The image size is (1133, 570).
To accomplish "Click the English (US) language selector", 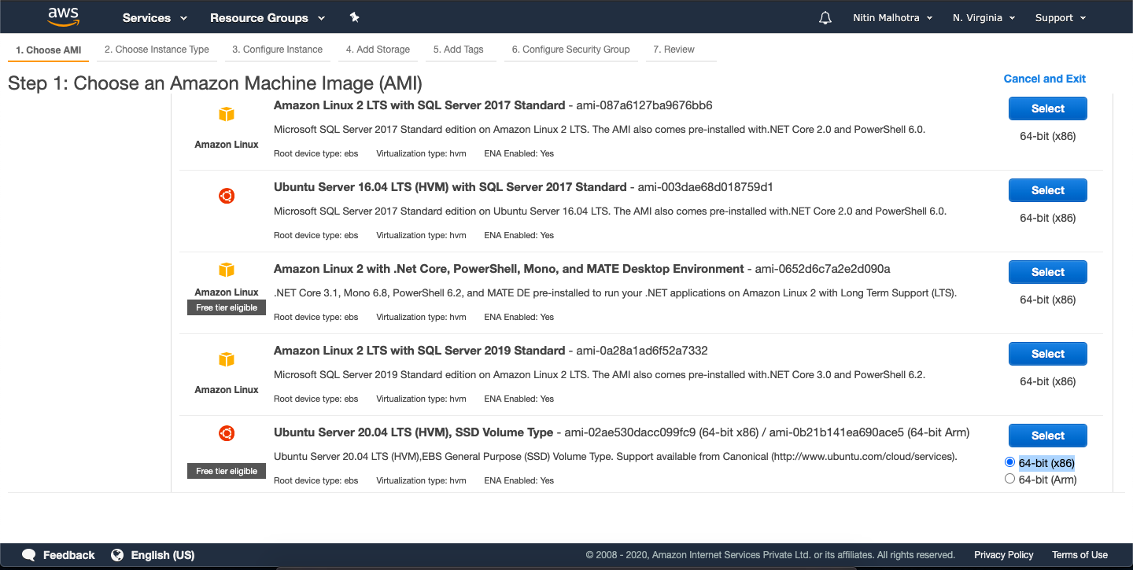I will [x=163, y=555].
